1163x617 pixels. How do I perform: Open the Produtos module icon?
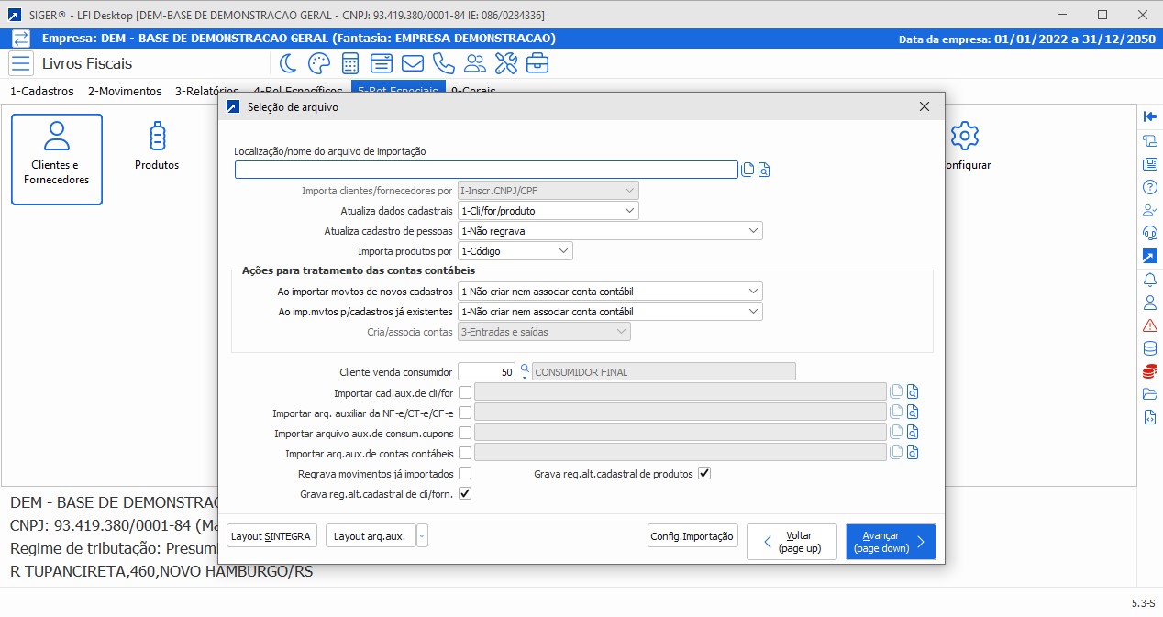pos(157,147)
